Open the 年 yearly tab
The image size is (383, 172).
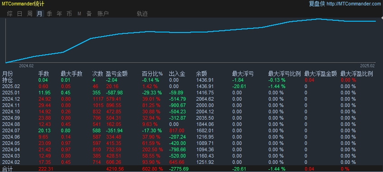pos(60,14)
